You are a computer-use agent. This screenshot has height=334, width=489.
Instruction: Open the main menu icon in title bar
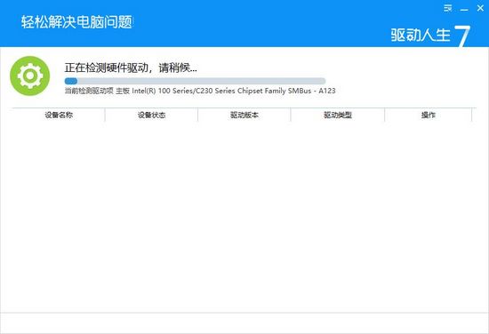(448, 8)
